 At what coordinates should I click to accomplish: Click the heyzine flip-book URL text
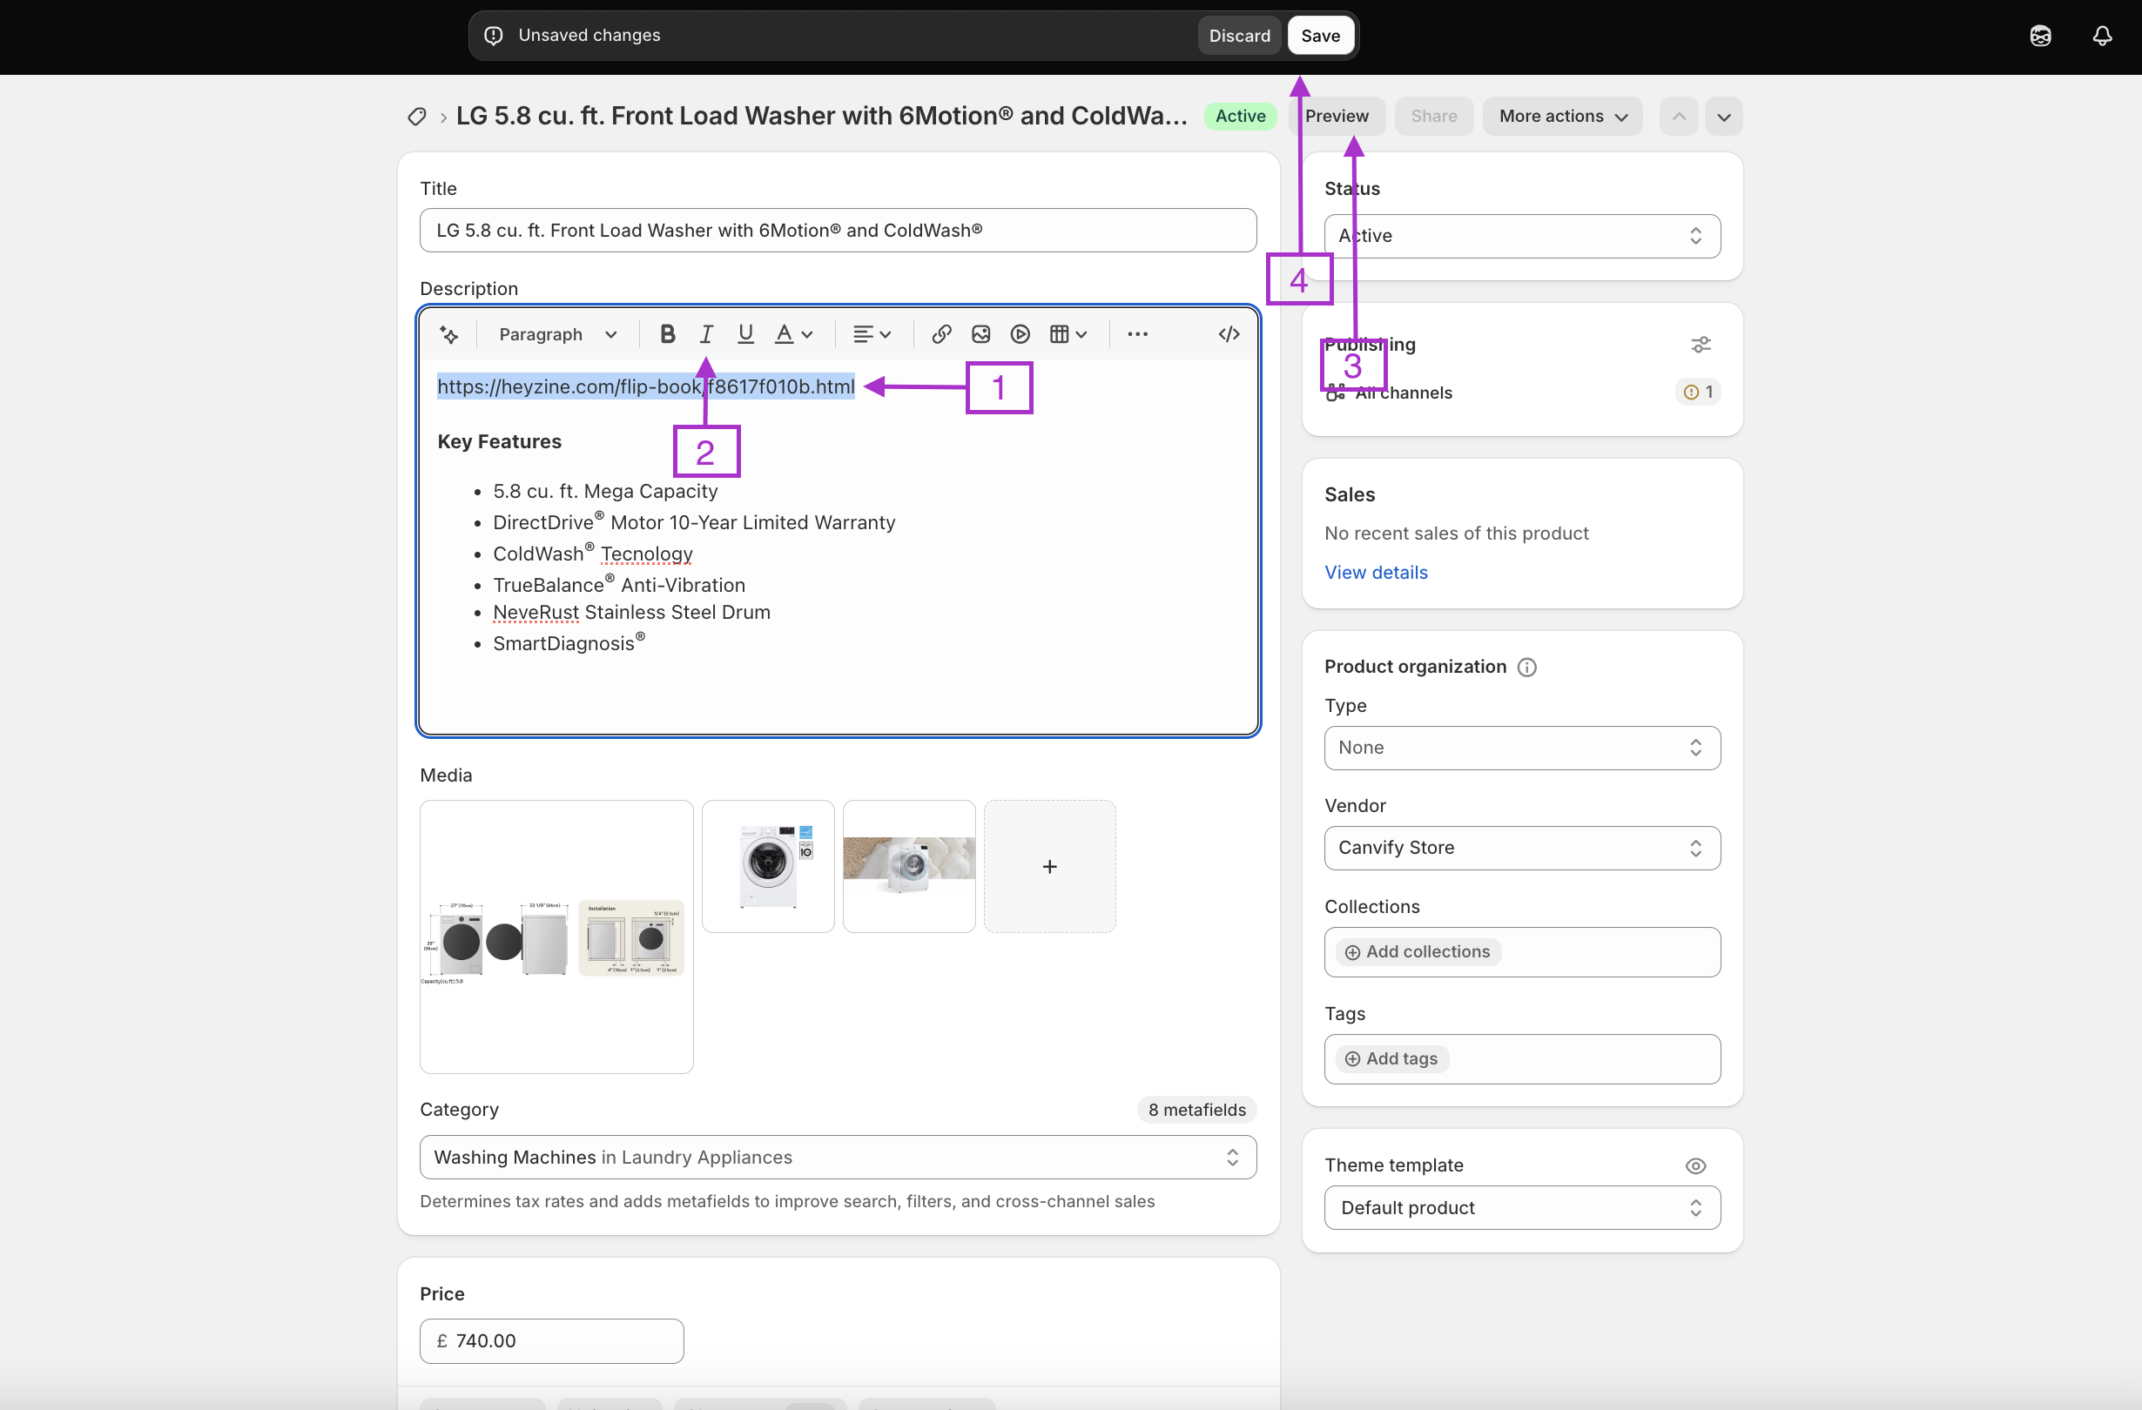pyautogui.click(x=645, y=386)
